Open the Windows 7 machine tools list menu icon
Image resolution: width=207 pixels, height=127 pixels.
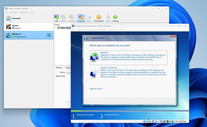(49, 35)
